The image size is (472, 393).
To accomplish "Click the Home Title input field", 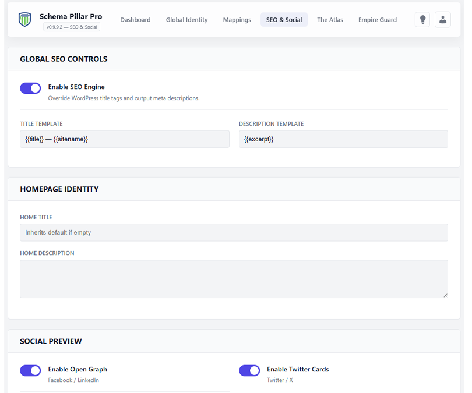I will (233, 232).
